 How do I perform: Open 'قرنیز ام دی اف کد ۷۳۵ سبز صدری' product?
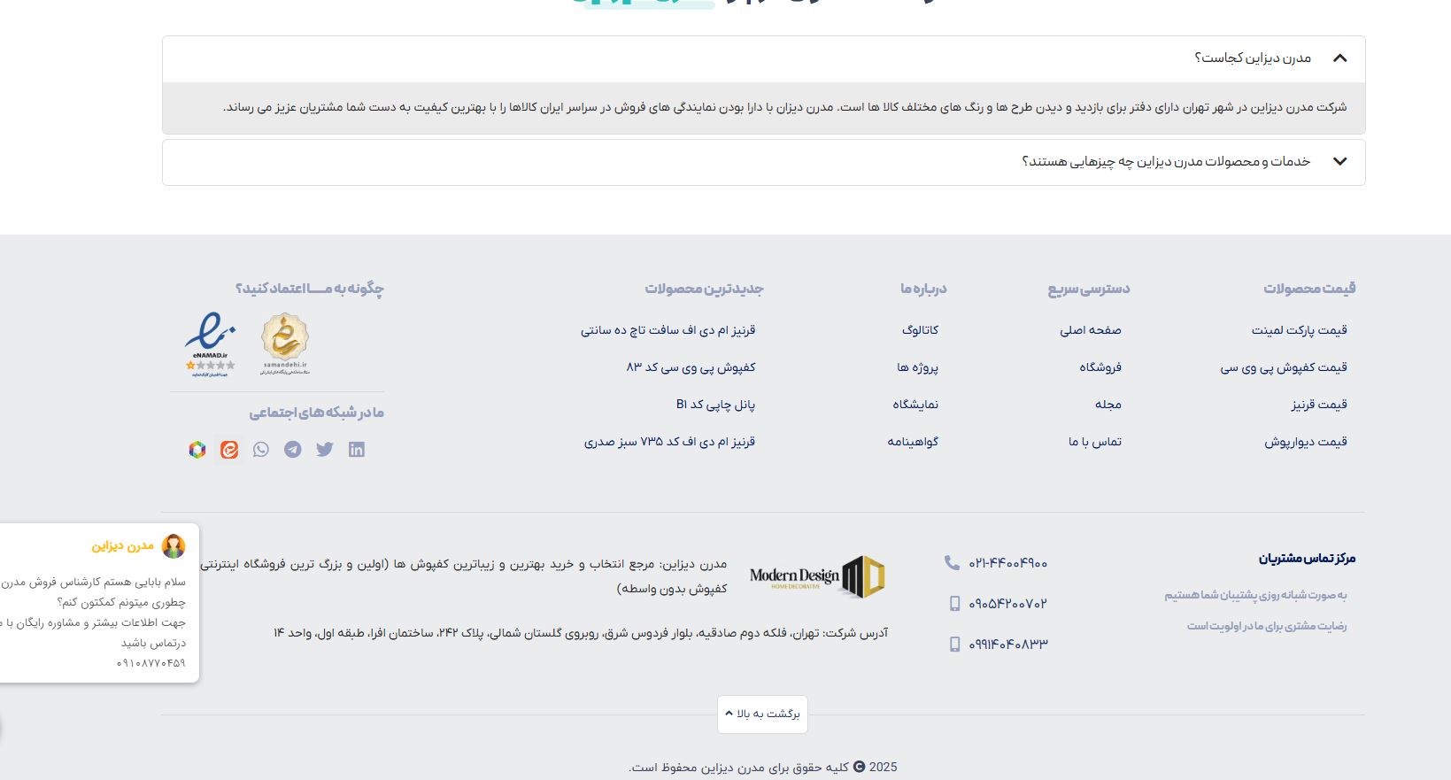click(669, 442)
